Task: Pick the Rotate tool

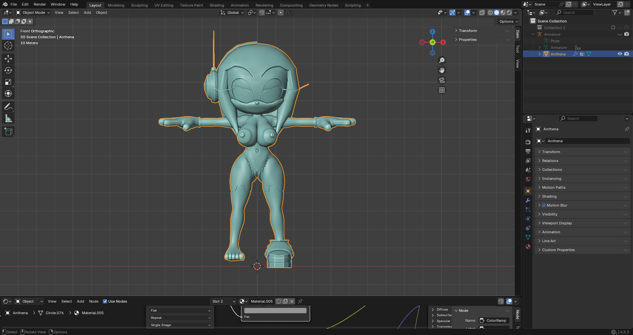Action: (8, 70)
